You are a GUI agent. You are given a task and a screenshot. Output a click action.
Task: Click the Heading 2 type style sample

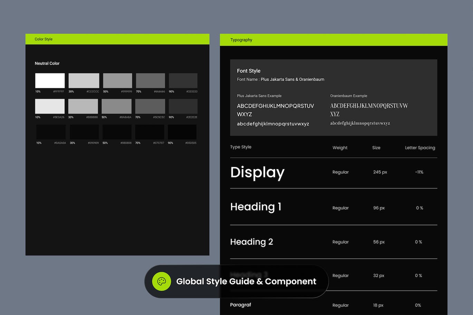(x=252, y=242)
